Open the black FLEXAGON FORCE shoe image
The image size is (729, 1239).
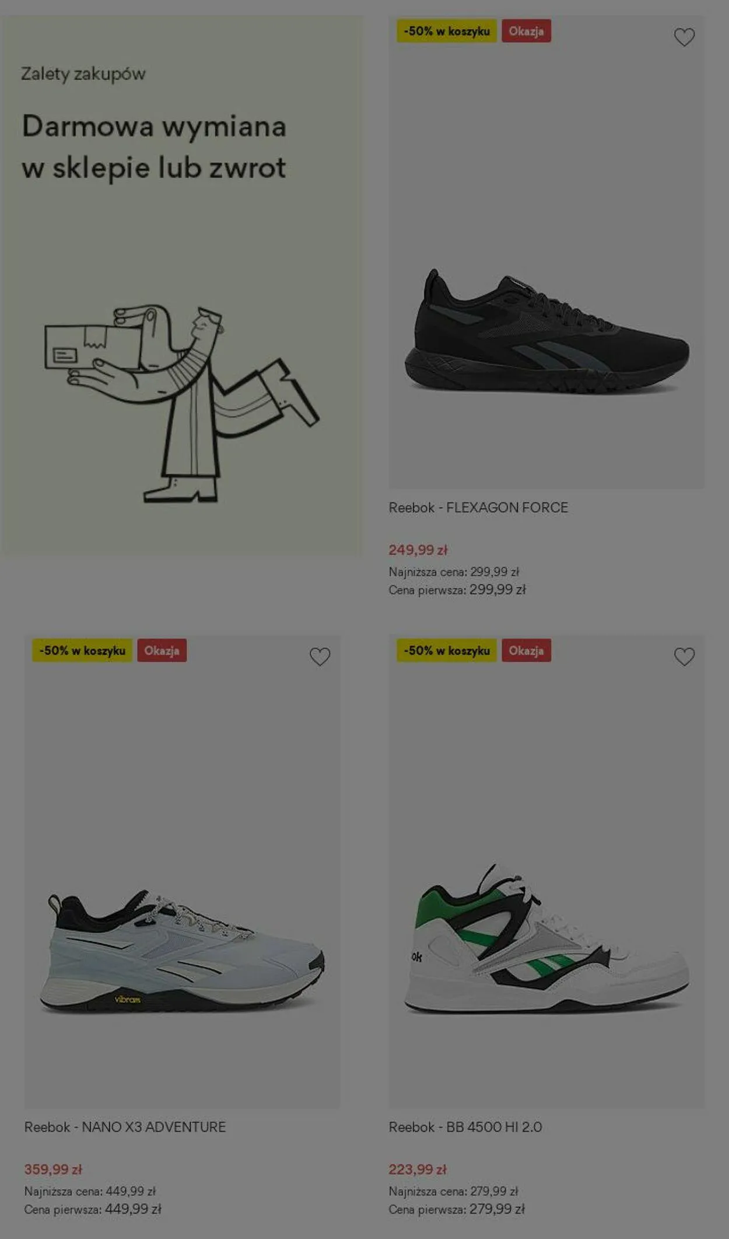(546, 332)
